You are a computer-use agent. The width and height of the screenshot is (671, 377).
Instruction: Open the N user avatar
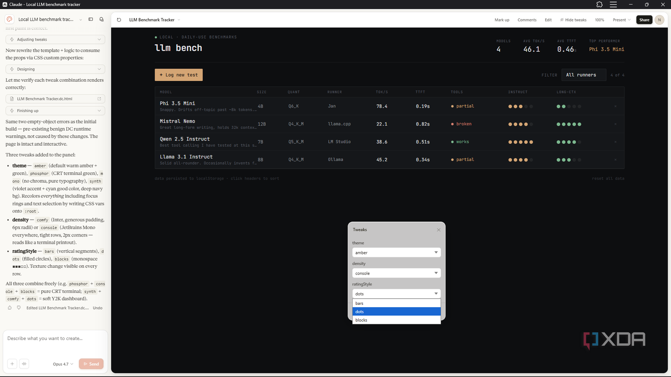[x=659, y=19]
